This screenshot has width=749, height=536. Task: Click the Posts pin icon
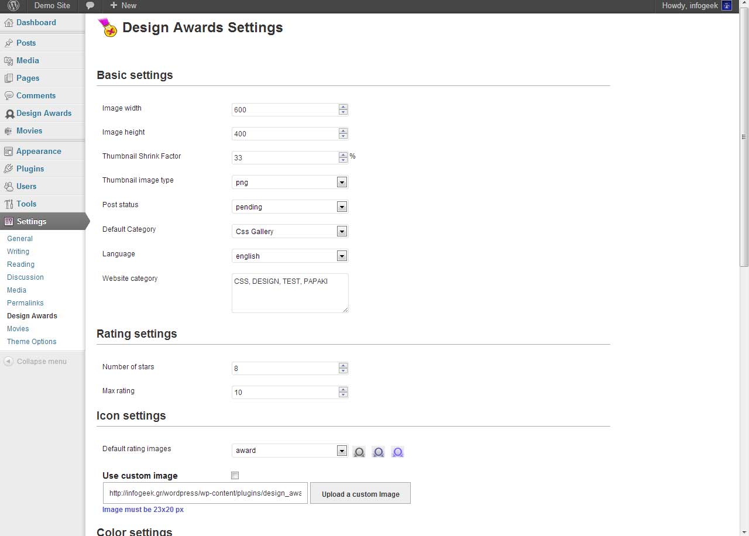coord(9,43)
